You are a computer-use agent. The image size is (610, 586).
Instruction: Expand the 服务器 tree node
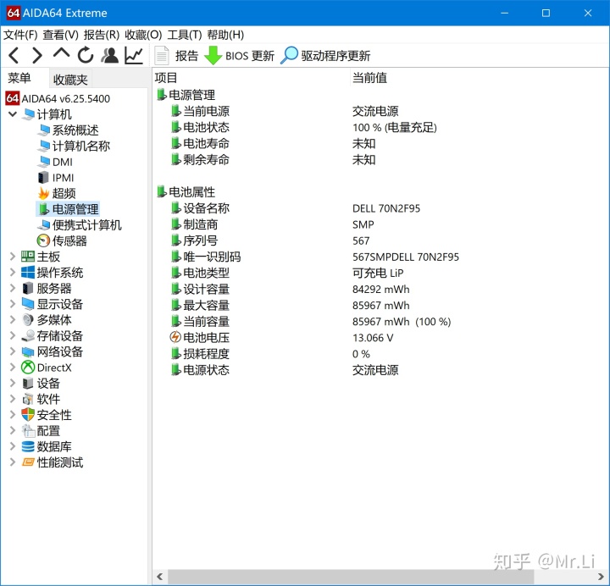13,288
